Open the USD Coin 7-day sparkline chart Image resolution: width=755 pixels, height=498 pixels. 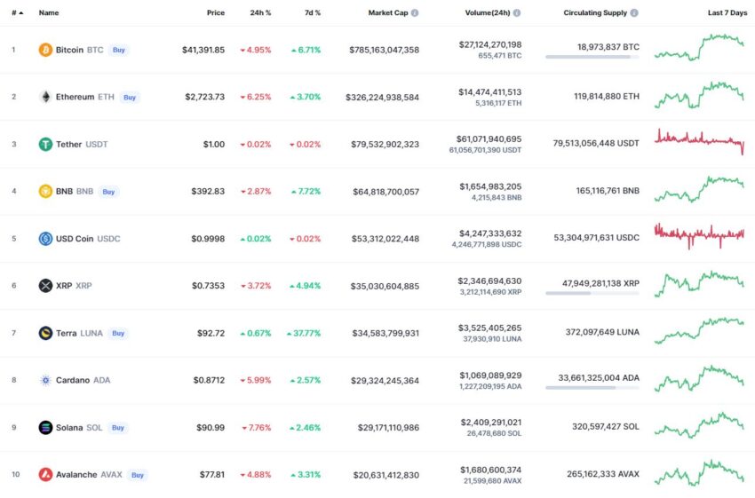pos(699,236)
